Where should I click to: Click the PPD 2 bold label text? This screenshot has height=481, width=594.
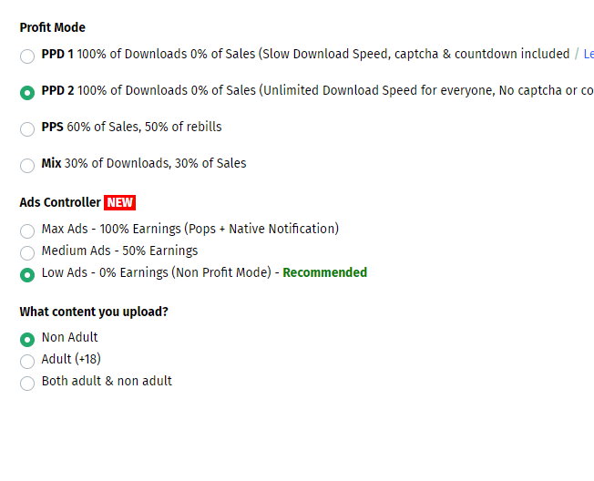(x=58, y=90)
